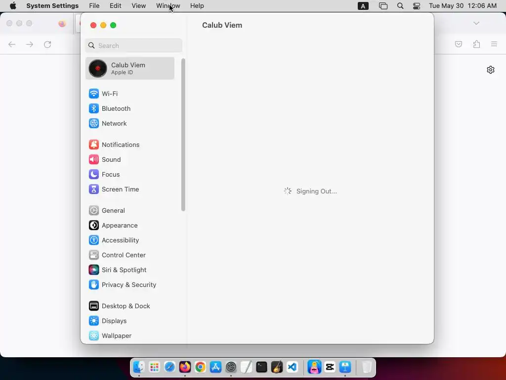
Task: Click browser back arrow in background window
Action: click(12, 44)
